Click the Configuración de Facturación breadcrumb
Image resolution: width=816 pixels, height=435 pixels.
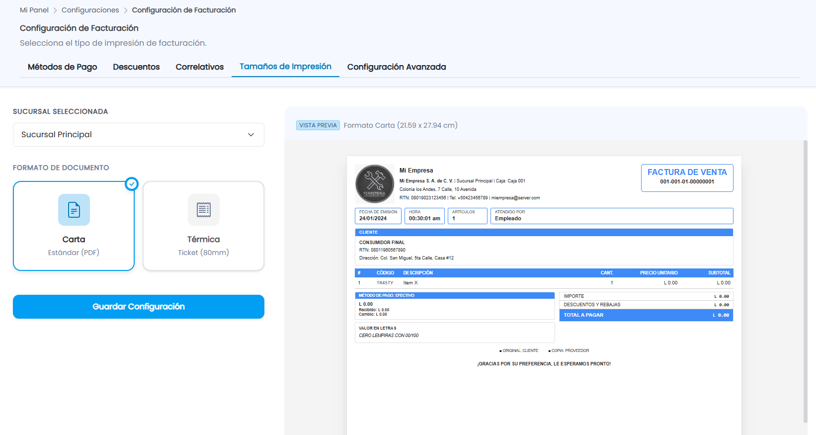[184, 10]
